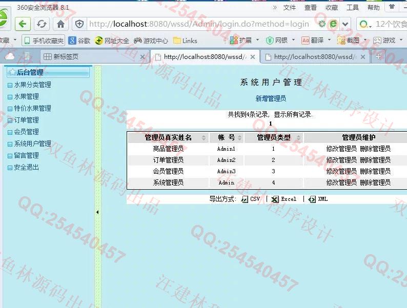Image resolution: width=407 pixels, height=308 pixels.
Task: Export table as CSV
Action: coord(251,199)
